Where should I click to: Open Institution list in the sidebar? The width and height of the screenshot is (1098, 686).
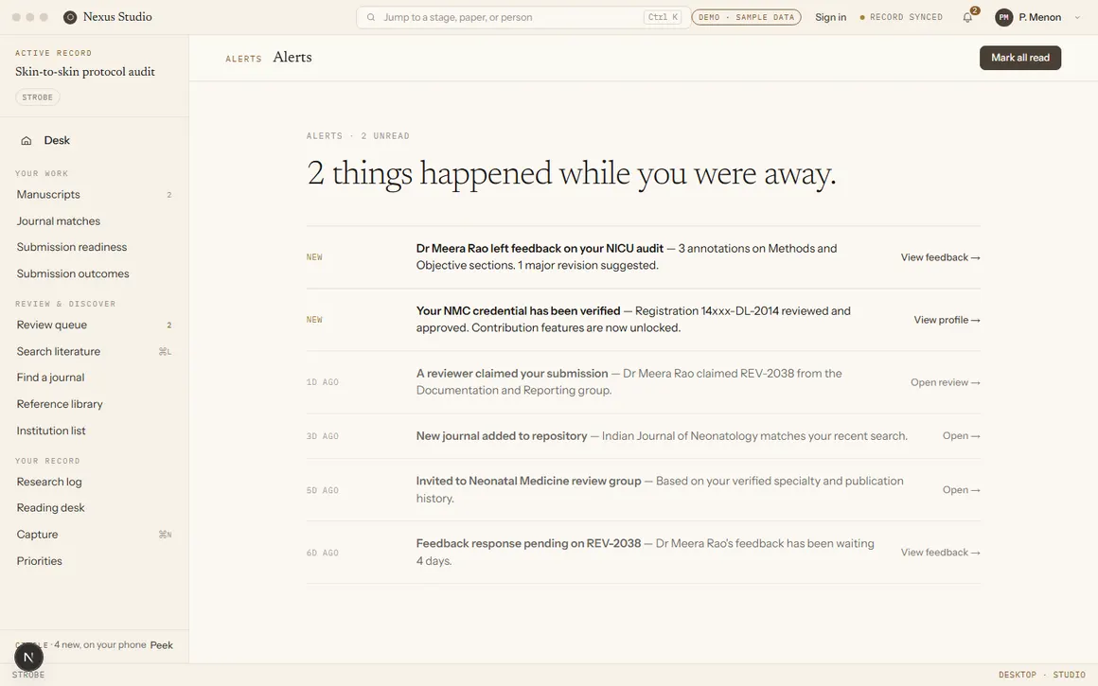(x=95, y=431)
